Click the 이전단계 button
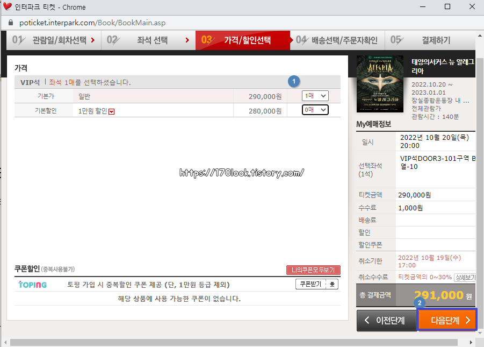This screenshot has width=484, height=347. coord(386,320)
